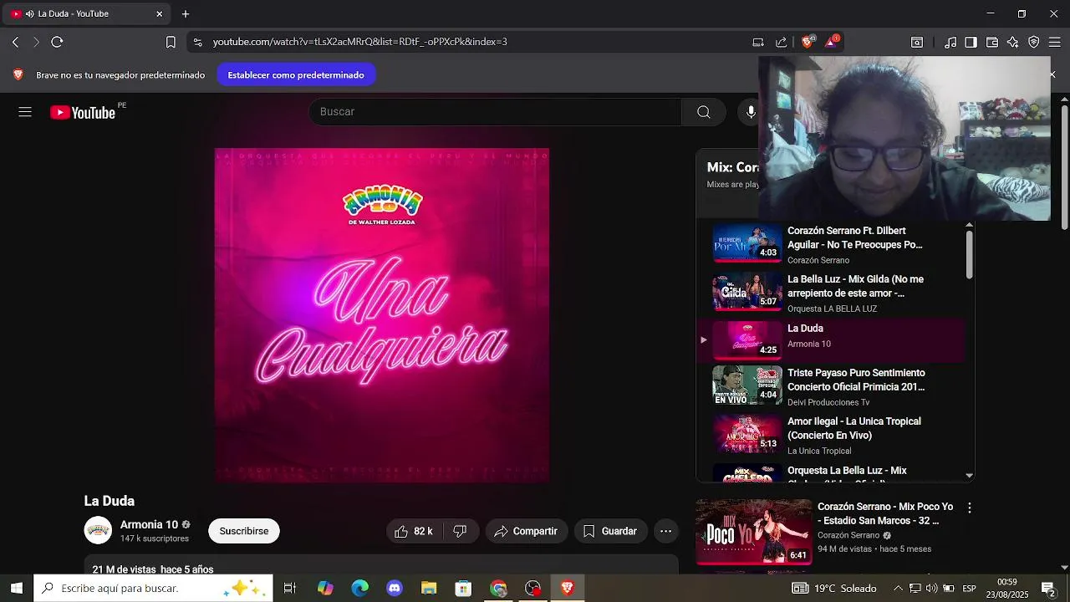Viewport: 1070px width, 602px height.
Task: Go back in browser history
Action: point(15,42)
